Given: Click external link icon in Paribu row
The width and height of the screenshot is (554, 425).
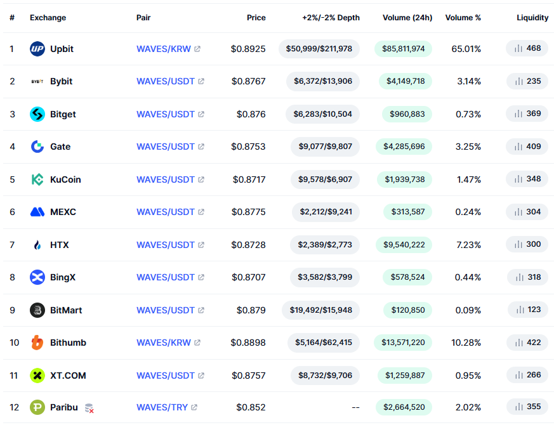Looking at the screenshot, I should (x=194, y=407).
